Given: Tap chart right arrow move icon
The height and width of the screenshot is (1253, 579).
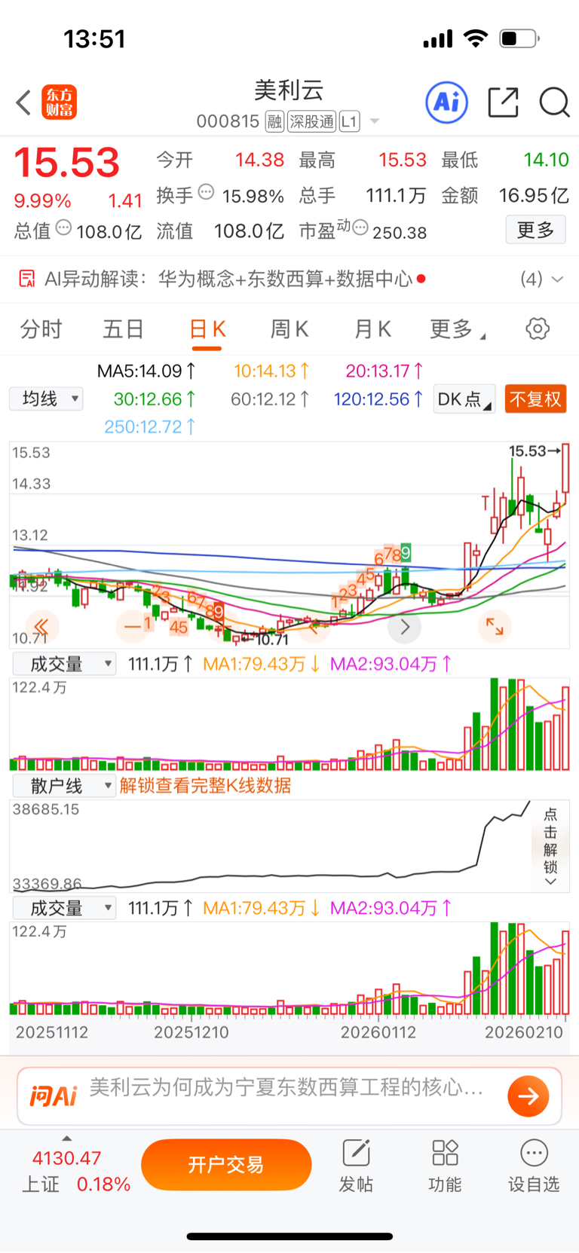Looking at the screenshot, I should point(404,626).
